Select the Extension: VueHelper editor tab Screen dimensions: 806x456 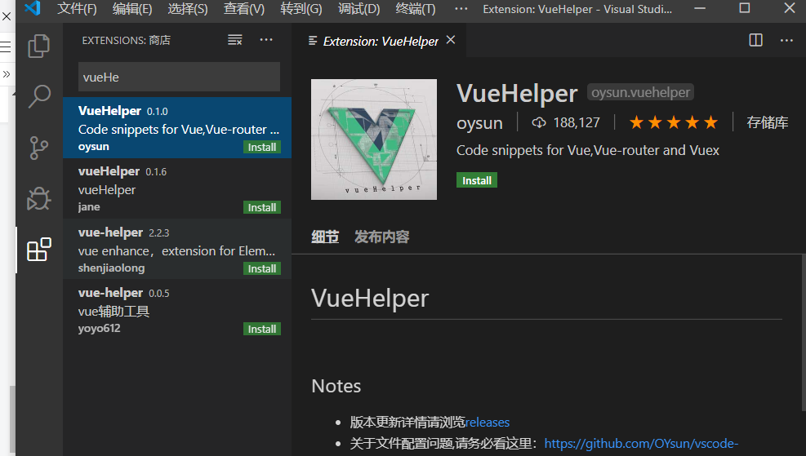(381, 41)
